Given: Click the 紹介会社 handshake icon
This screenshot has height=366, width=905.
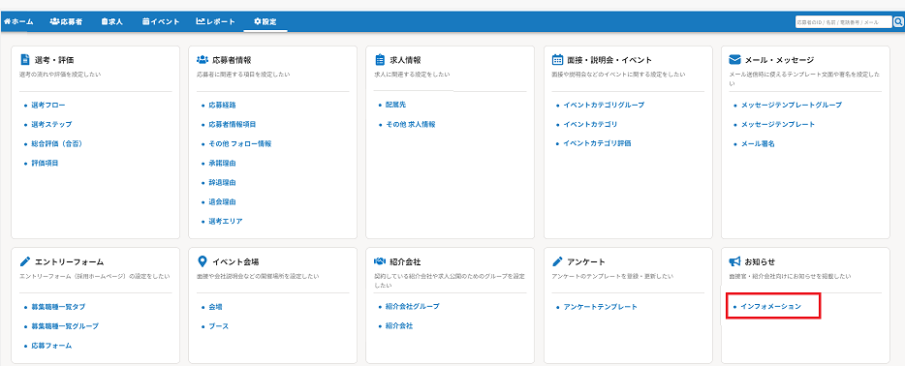Looking at the screenshot, I should 379,261.
